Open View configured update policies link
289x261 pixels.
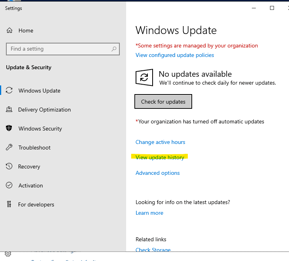coord(175,55)
